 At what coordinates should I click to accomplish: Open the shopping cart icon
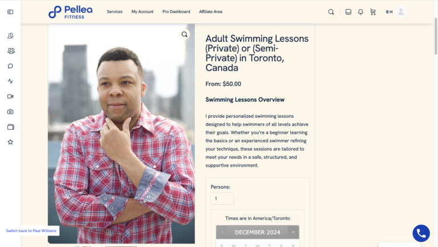pos(373,12)
